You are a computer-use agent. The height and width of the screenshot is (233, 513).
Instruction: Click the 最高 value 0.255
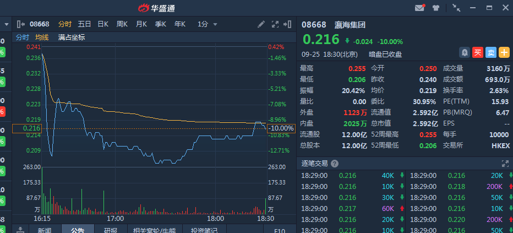coord(357,69)
